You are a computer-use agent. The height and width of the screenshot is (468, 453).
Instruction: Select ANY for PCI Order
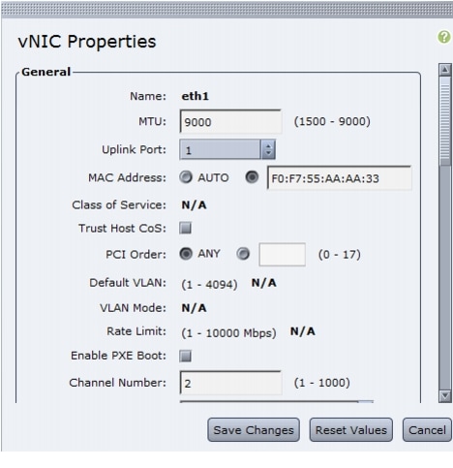(186, 254)
